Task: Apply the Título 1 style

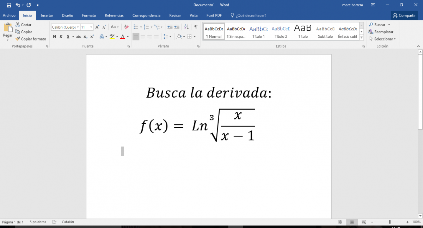Action: point(258,32)
